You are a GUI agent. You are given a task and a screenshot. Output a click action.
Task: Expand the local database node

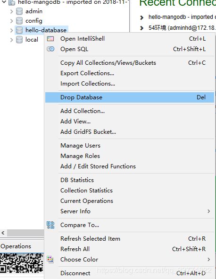click(x=11, y=40)
